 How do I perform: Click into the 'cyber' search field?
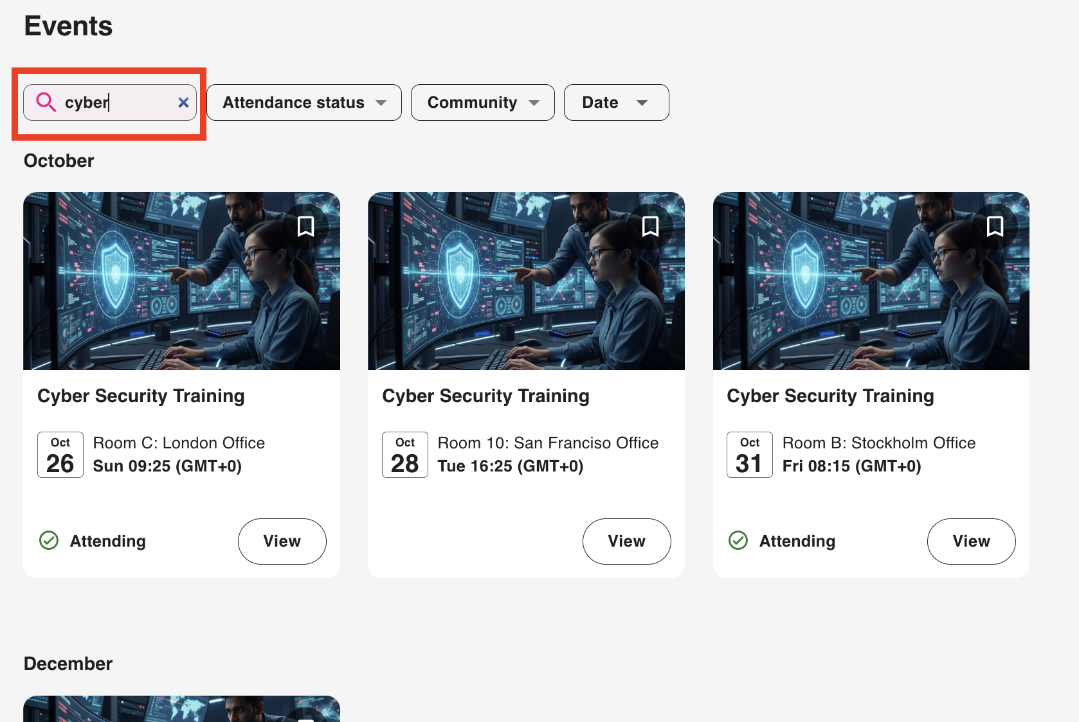116,102
